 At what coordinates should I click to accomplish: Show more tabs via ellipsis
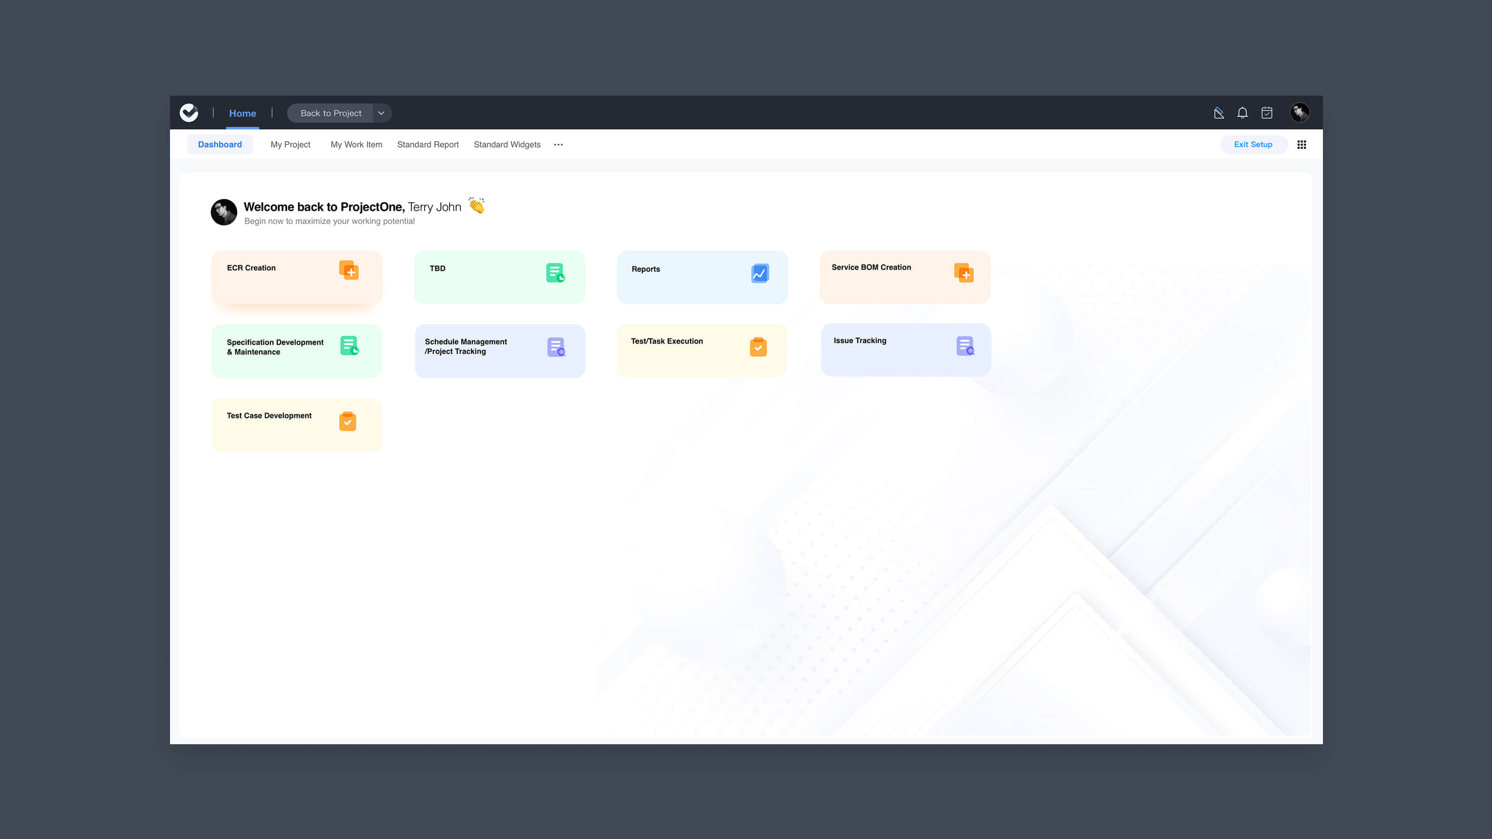tap(558, 145)
